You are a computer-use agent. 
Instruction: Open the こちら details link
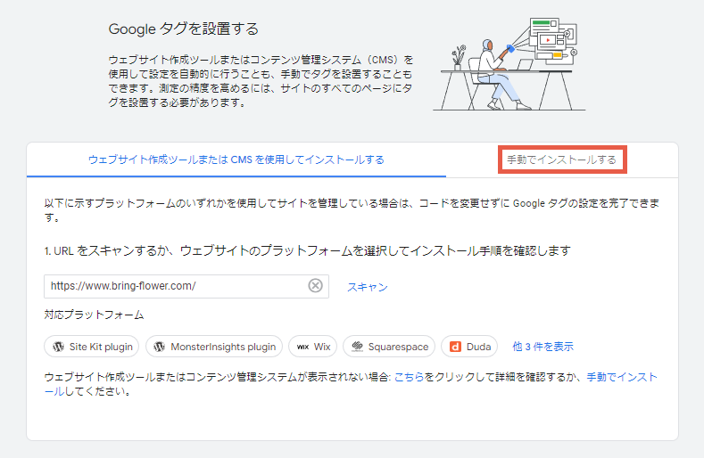point(409,377)
